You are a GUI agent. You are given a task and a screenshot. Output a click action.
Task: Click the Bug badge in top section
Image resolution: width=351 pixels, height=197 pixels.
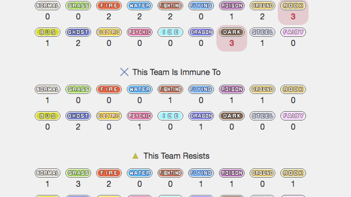pos(47,32)
